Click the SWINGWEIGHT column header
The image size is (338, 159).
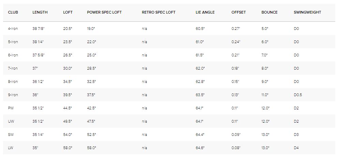(x=307, y=12)
